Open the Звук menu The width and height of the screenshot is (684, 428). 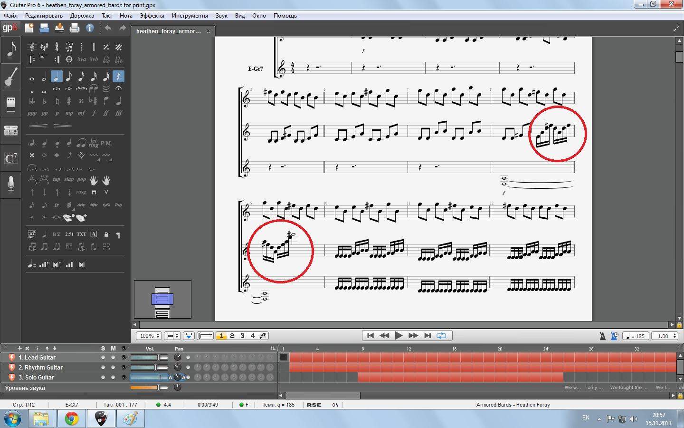[x=222, y=16]
